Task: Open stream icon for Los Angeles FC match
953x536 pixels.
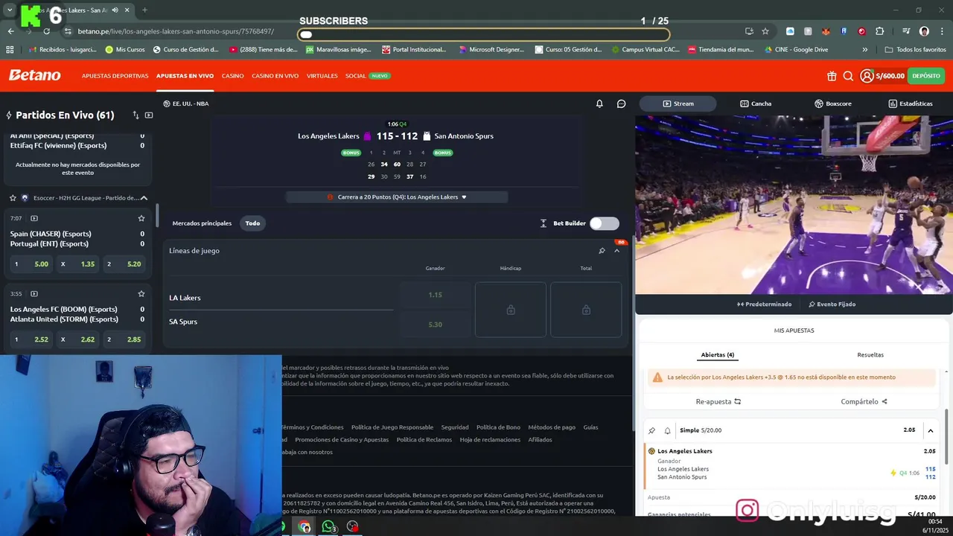Action: [x=34, y=294]
